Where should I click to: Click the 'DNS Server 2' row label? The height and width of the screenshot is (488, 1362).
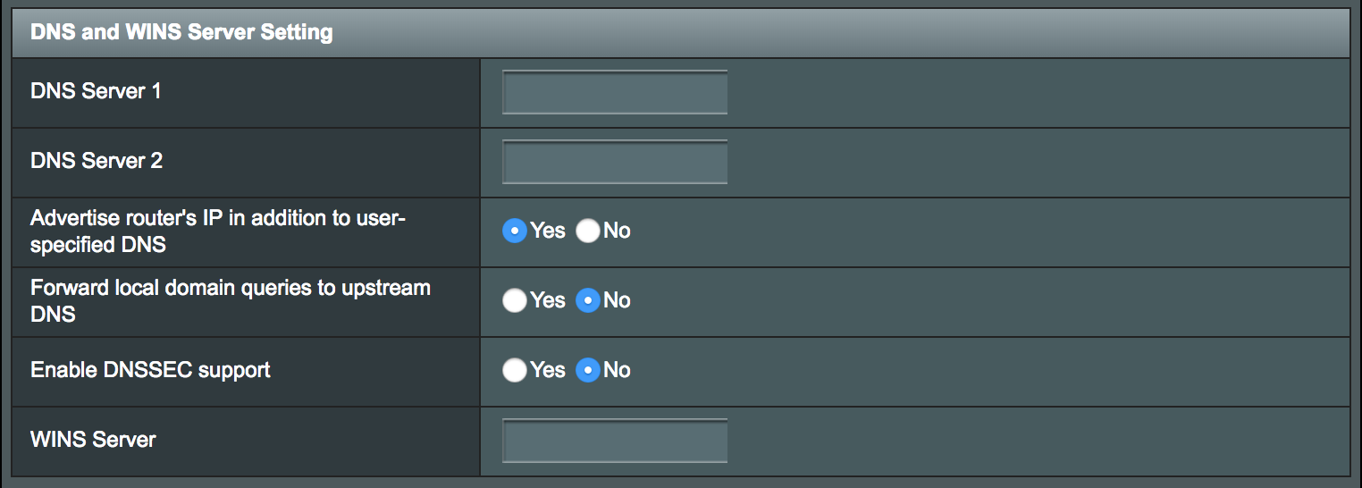pyautogui.click(x=97, y=161)
